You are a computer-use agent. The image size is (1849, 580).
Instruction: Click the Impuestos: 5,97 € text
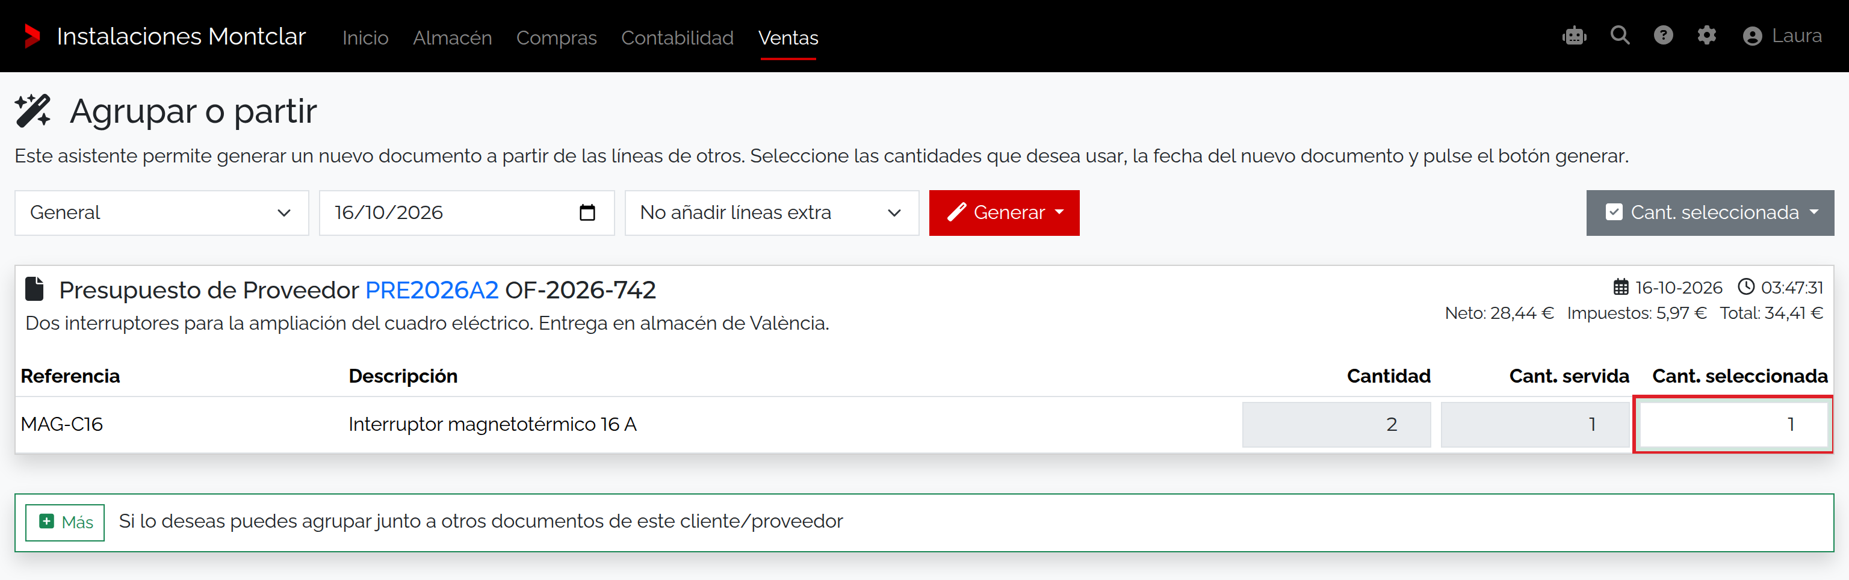coord(1637,313)
